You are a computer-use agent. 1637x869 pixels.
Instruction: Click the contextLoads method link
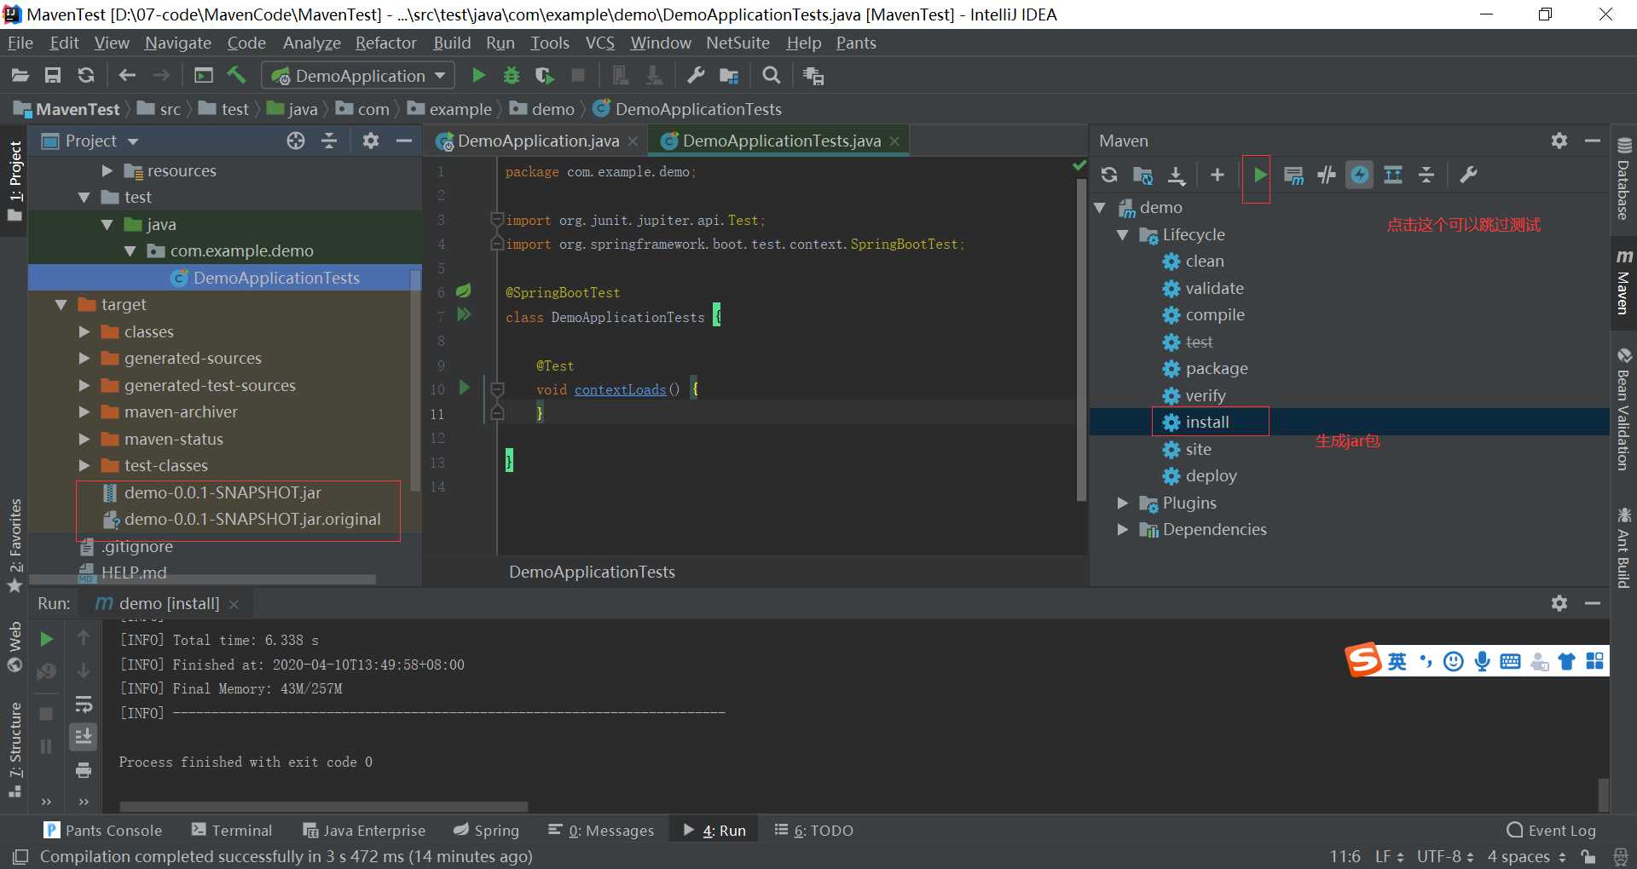(x=620, y=389)
